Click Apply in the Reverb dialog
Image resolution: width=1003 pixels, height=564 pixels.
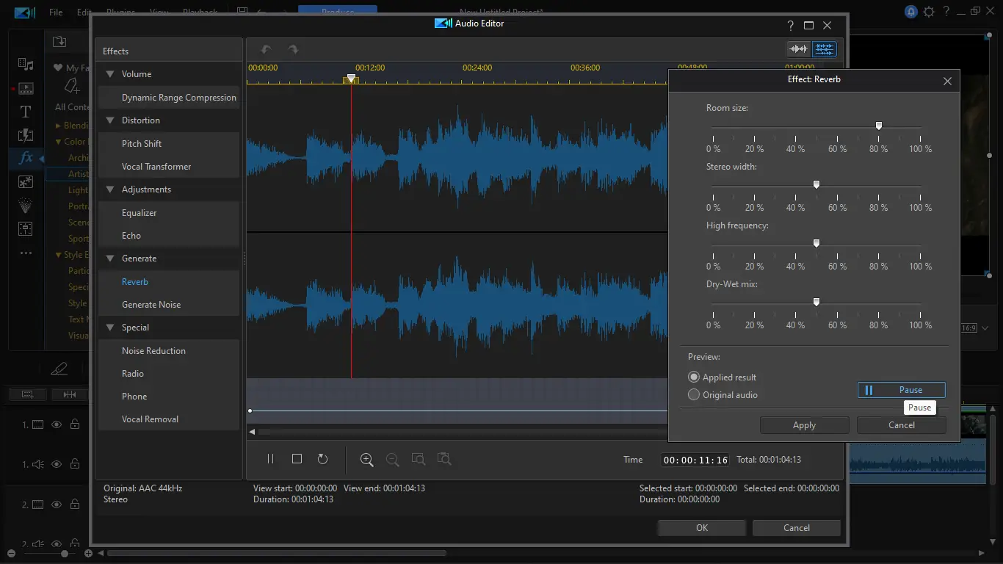point(804,425)
